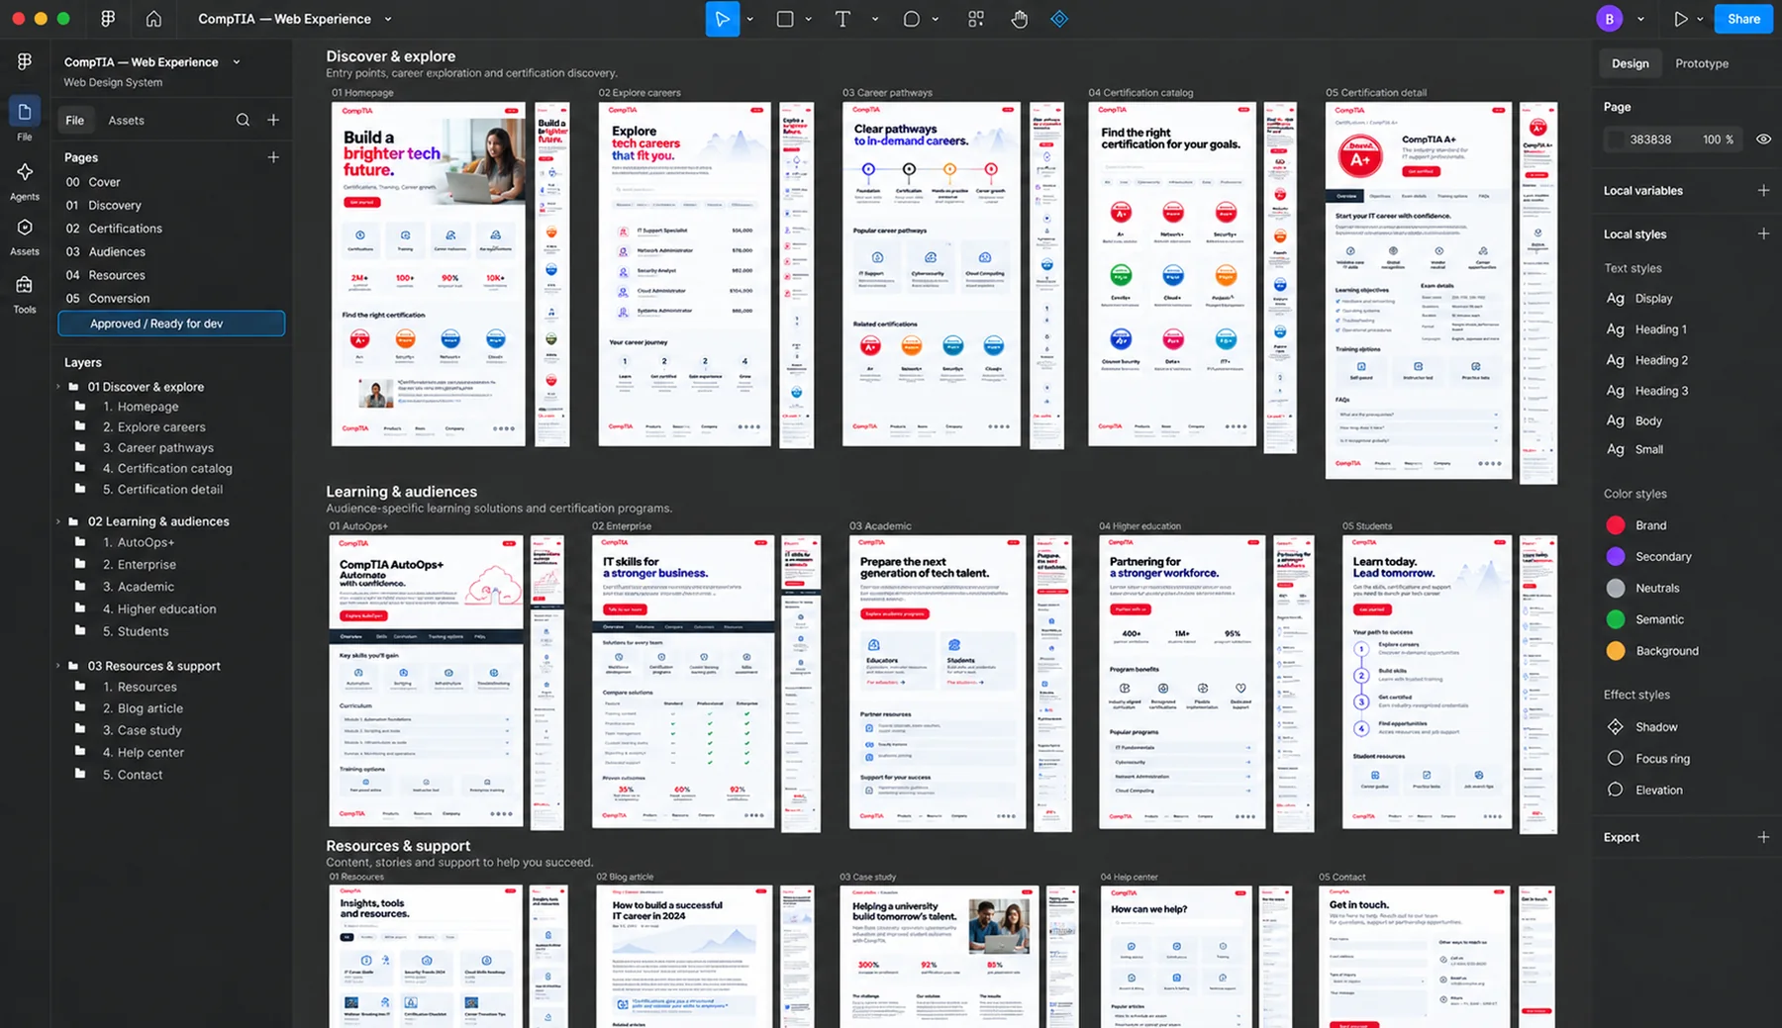Select the Shadow effect style icon
Viewport: 1782px width, 1028px height.
pos(1616,727)
